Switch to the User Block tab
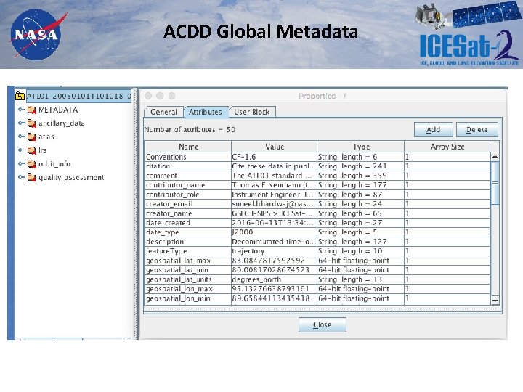This screenshot has width=523, height=392. pyautogui.click(x=252, y=112)
